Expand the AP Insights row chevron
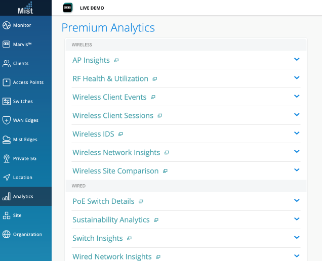 click(297, 59)
